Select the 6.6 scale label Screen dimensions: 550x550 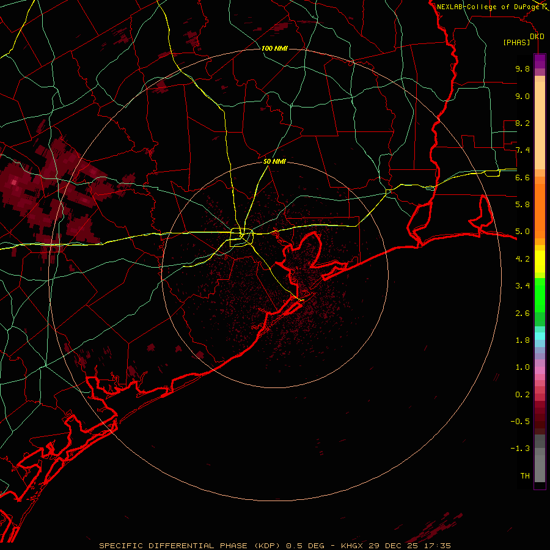pyautogui.click(x=522, y=177)
